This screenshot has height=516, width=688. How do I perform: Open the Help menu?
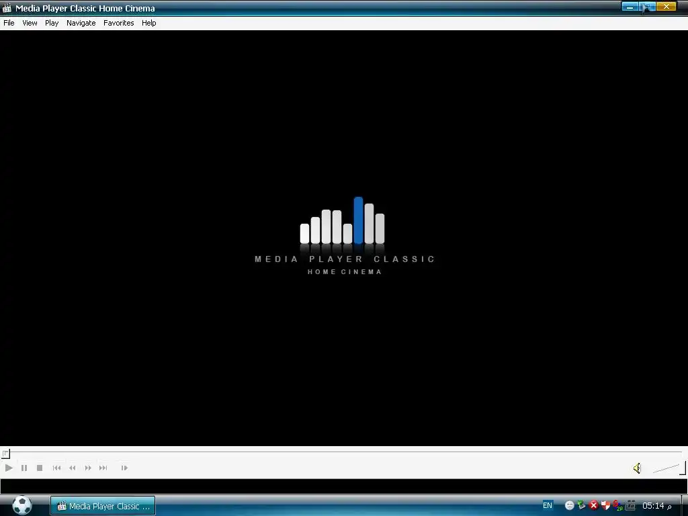point(148,23)
